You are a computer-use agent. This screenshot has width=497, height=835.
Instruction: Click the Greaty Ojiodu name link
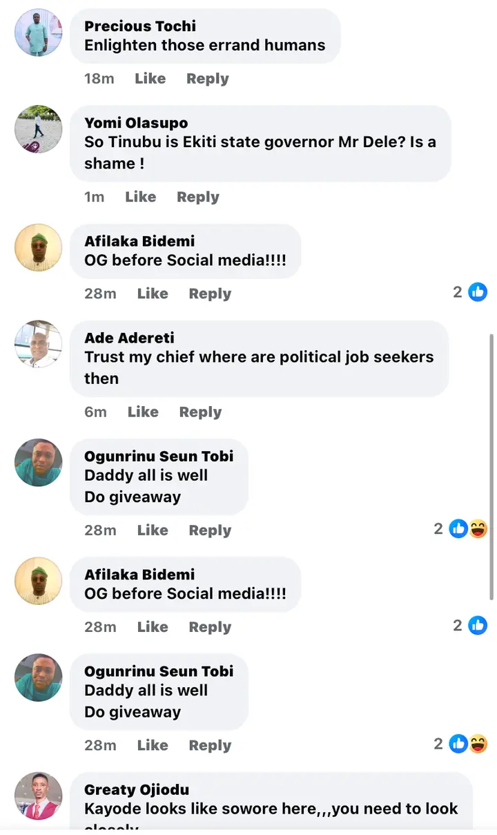coord(137,789)
